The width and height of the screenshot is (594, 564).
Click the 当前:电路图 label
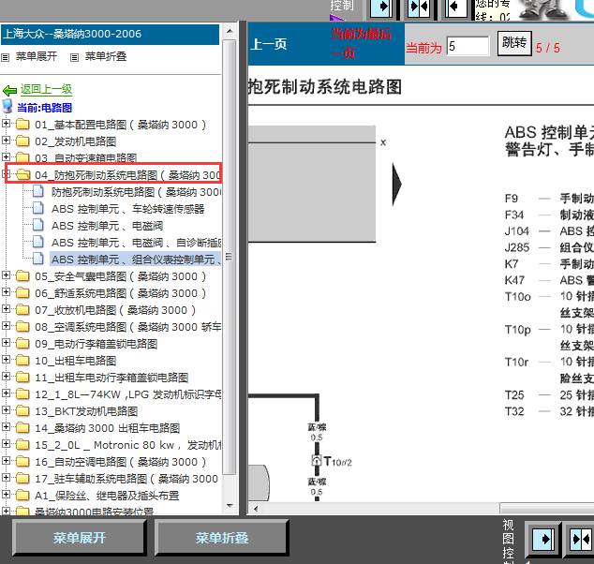44,108
